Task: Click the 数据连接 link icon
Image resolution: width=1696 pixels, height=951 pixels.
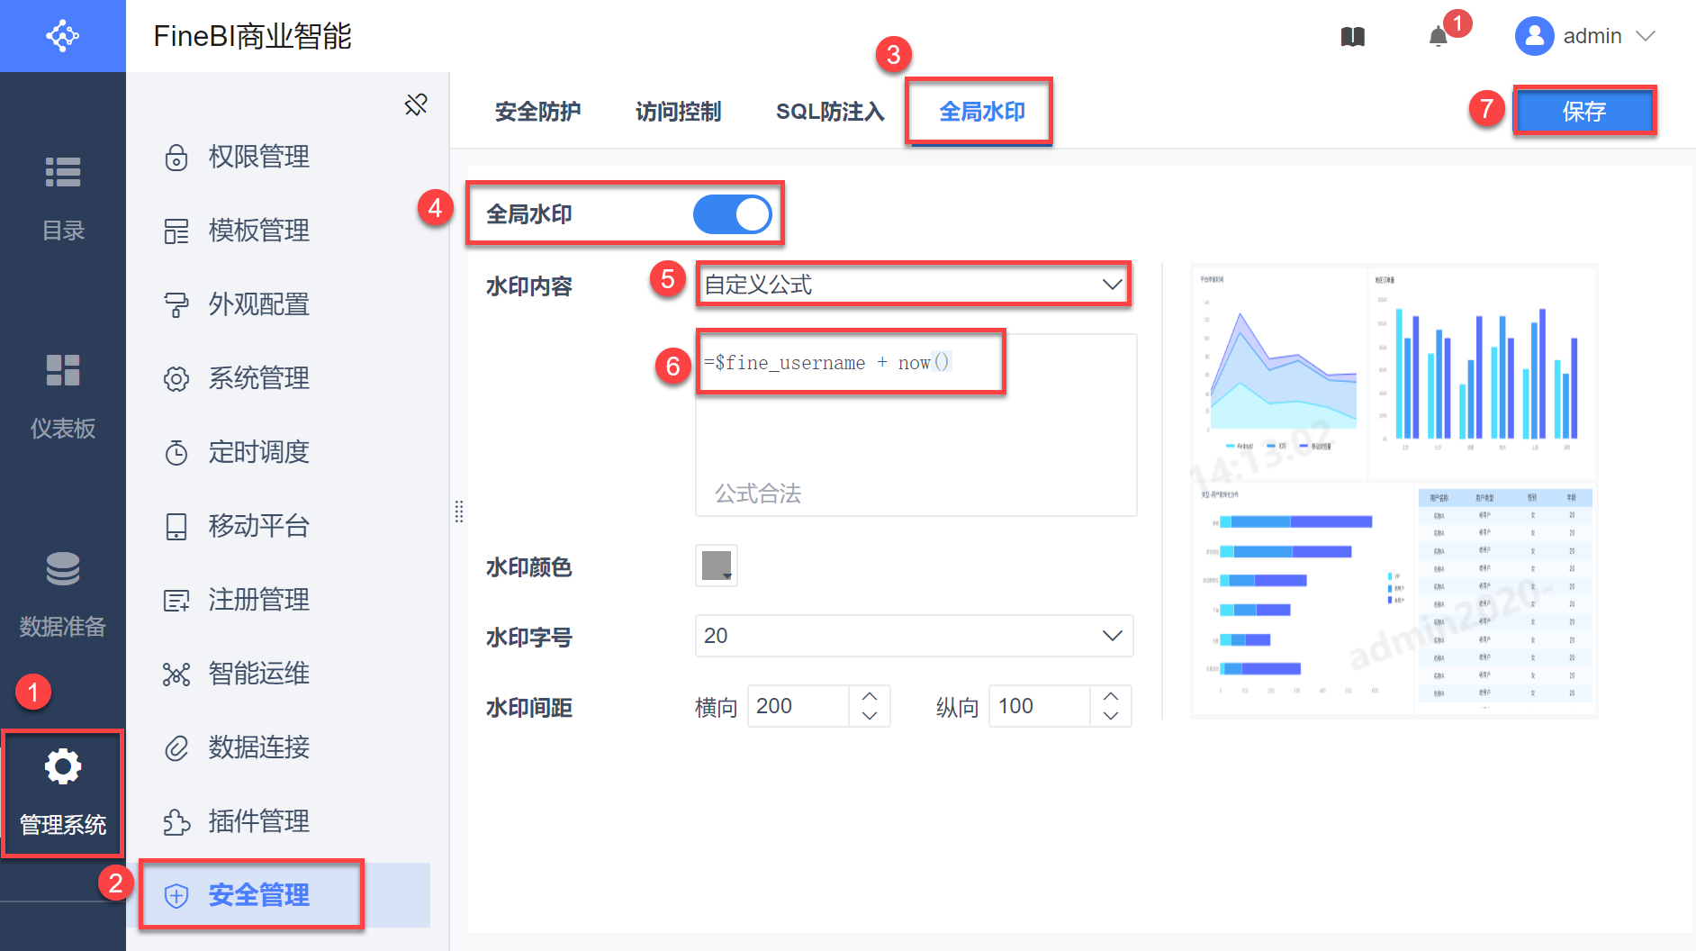Action: click(x=176, y=748)
